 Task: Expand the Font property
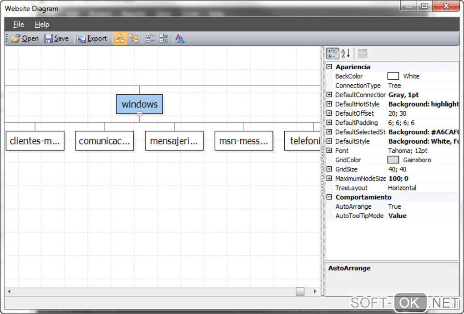pos(329,150)
